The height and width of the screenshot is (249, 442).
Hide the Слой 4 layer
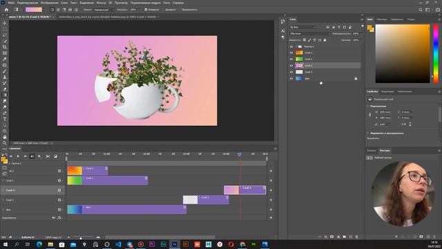tap(291, 66)
